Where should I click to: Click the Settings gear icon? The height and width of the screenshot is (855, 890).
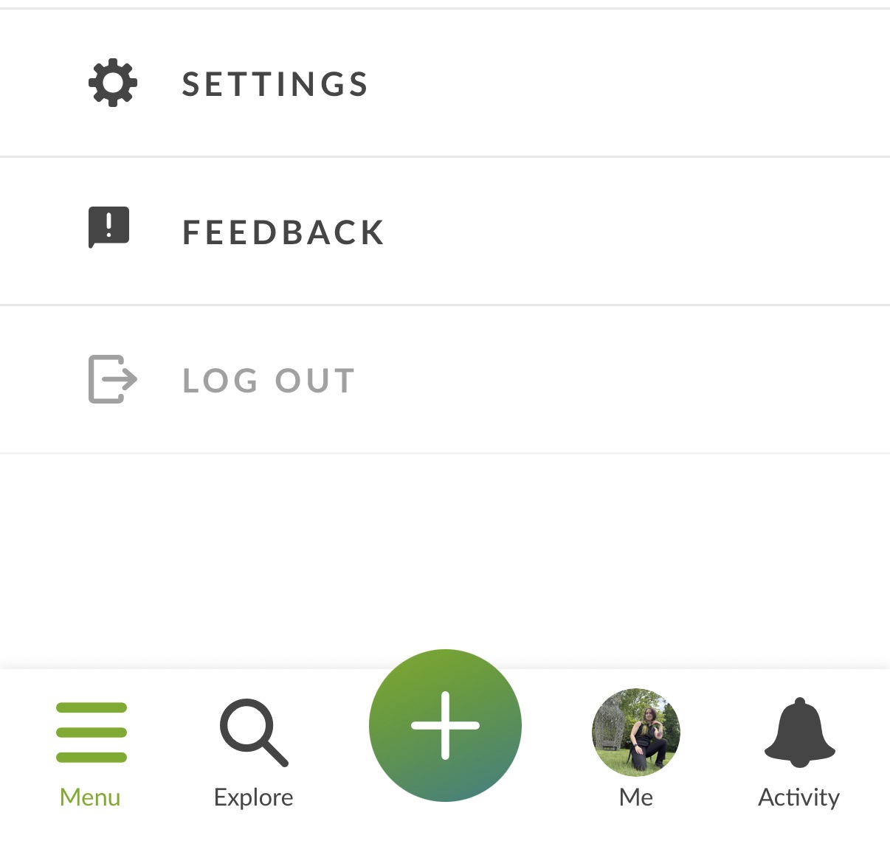(113, 83)
